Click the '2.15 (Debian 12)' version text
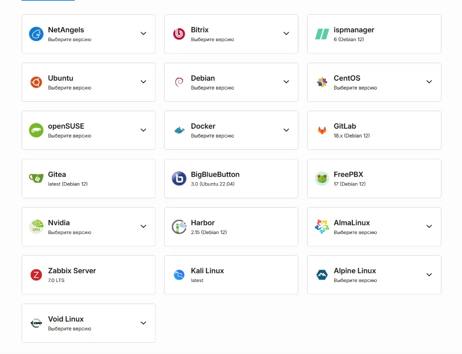This screenshot has height=354, width=462. click(x=209, y=233)
